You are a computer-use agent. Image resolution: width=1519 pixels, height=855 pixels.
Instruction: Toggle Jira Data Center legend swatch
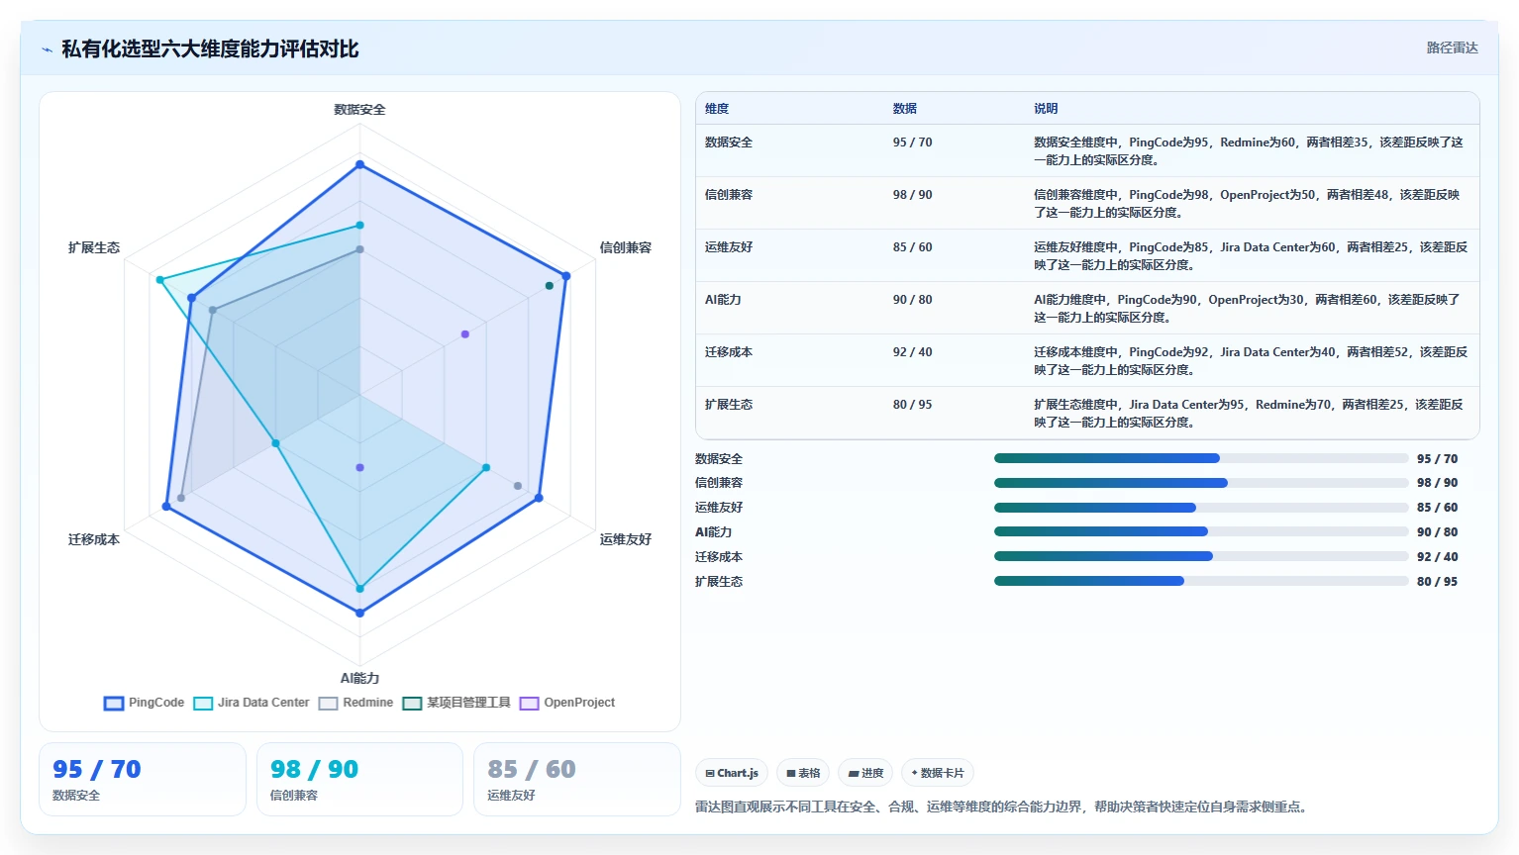203,704
